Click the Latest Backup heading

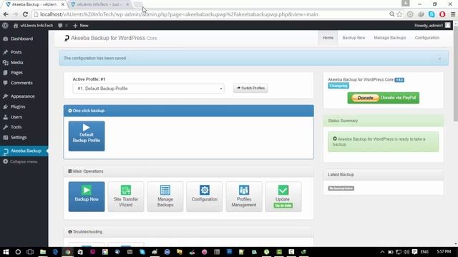[x=341, y=174]
